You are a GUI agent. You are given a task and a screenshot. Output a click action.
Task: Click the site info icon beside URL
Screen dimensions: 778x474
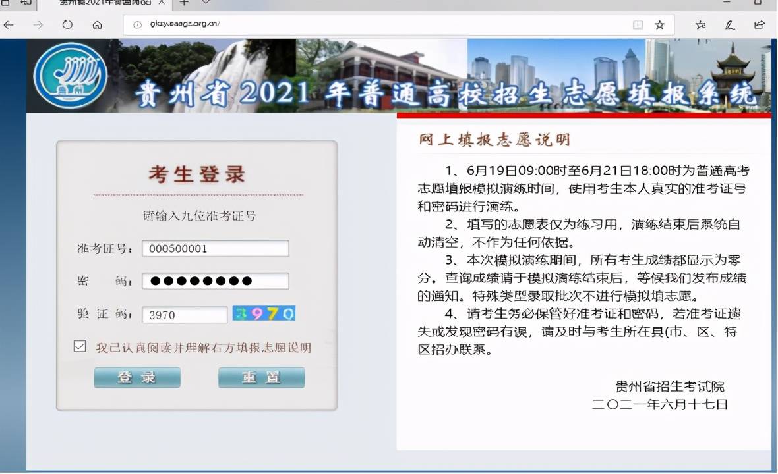click(x=137, y=25)
